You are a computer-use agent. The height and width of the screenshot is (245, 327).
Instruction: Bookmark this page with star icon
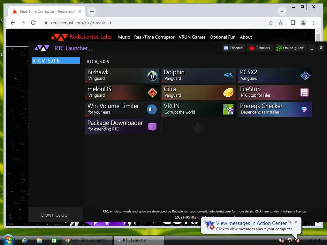click(x=280, y=23)
